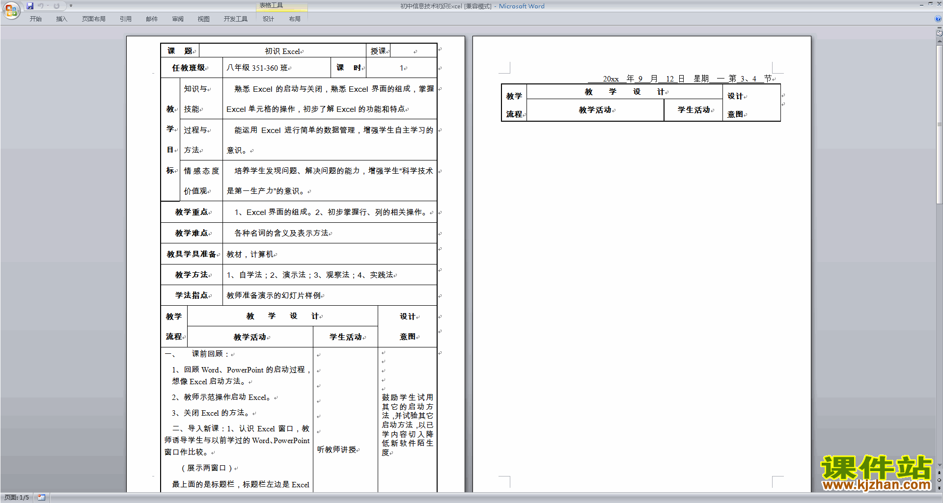Click the Save floppy disk icon
943x503 pixels.
(x=30, y=6)
